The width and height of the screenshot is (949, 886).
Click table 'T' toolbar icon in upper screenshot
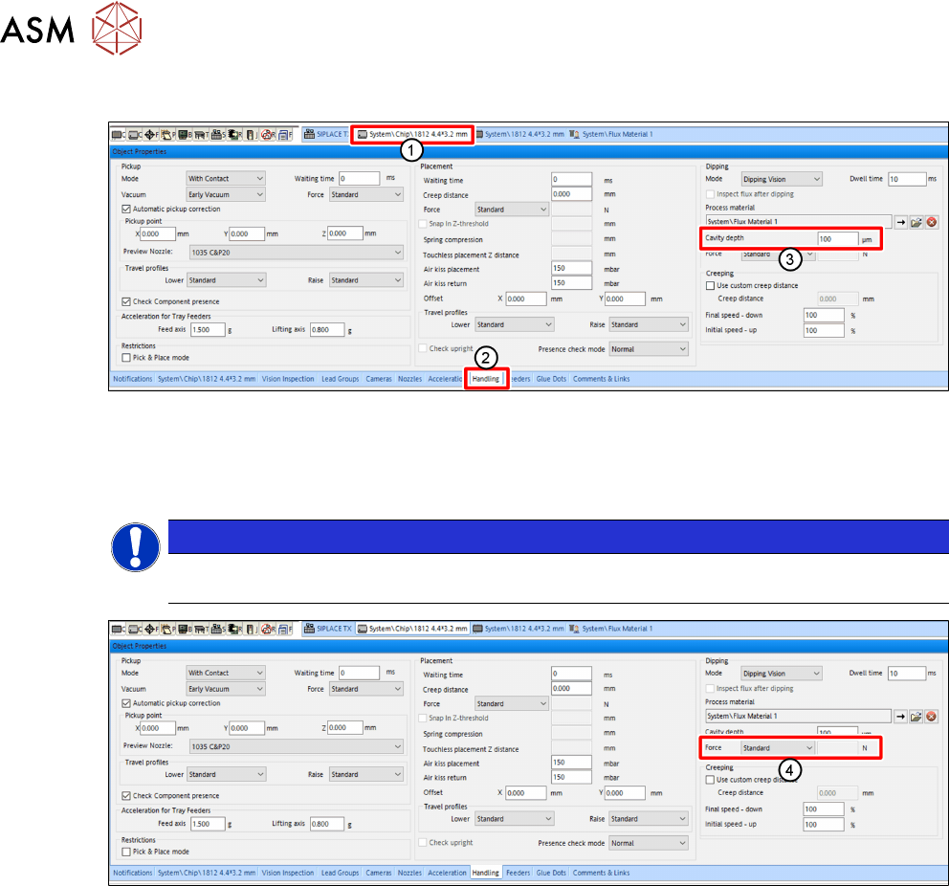[x=200, y=134]
